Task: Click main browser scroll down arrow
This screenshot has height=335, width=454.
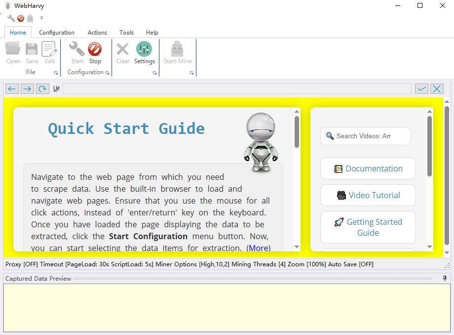Action: tap(447, 252)
